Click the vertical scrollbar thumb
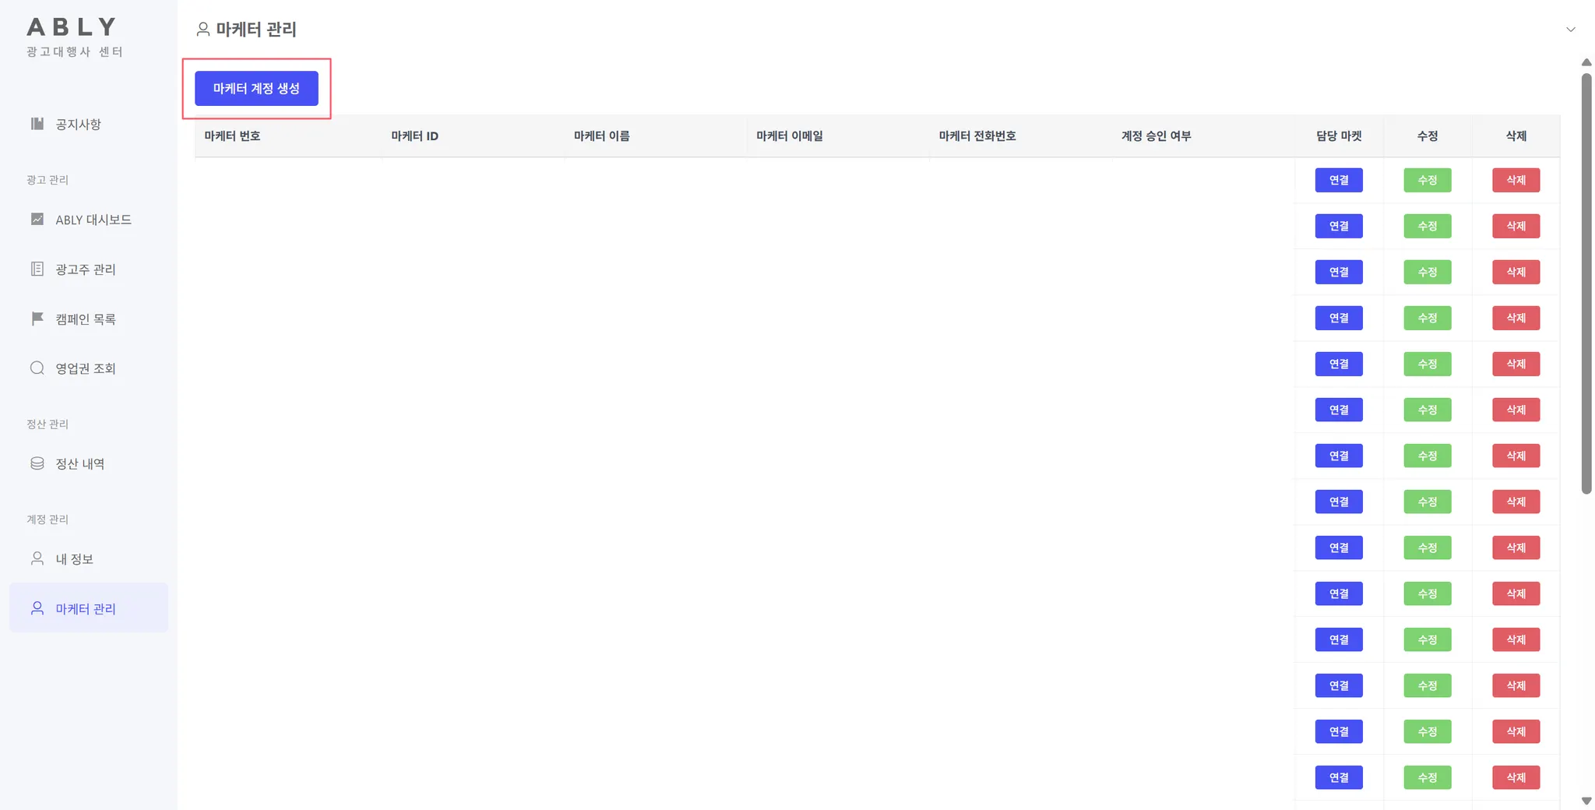1595x810 pixels. (x=1586, y=283)
